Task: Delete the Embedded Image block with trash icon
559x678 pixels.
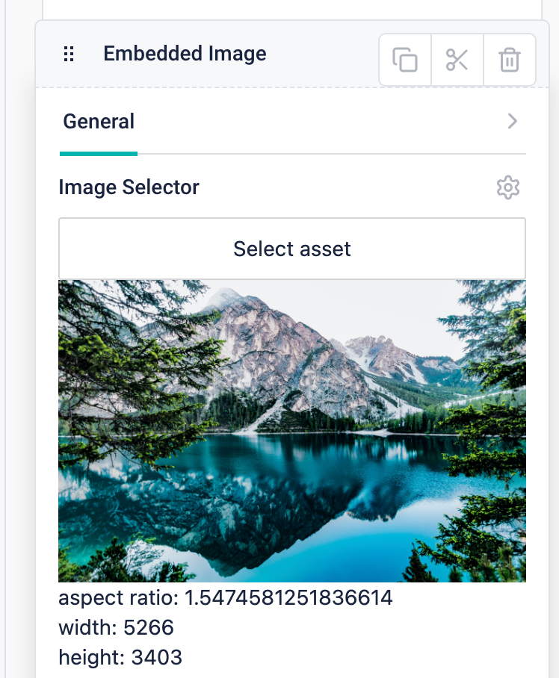Action: [x=510, y=60]
